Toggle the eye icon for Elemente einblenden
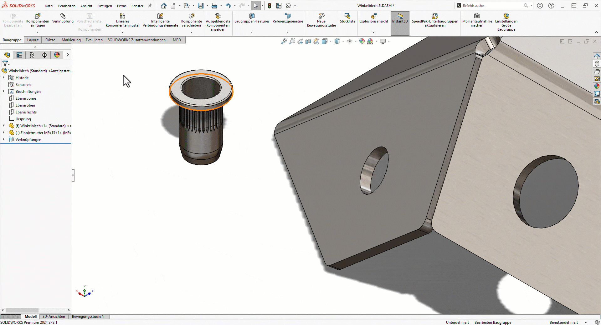 (x=350, y=41)
